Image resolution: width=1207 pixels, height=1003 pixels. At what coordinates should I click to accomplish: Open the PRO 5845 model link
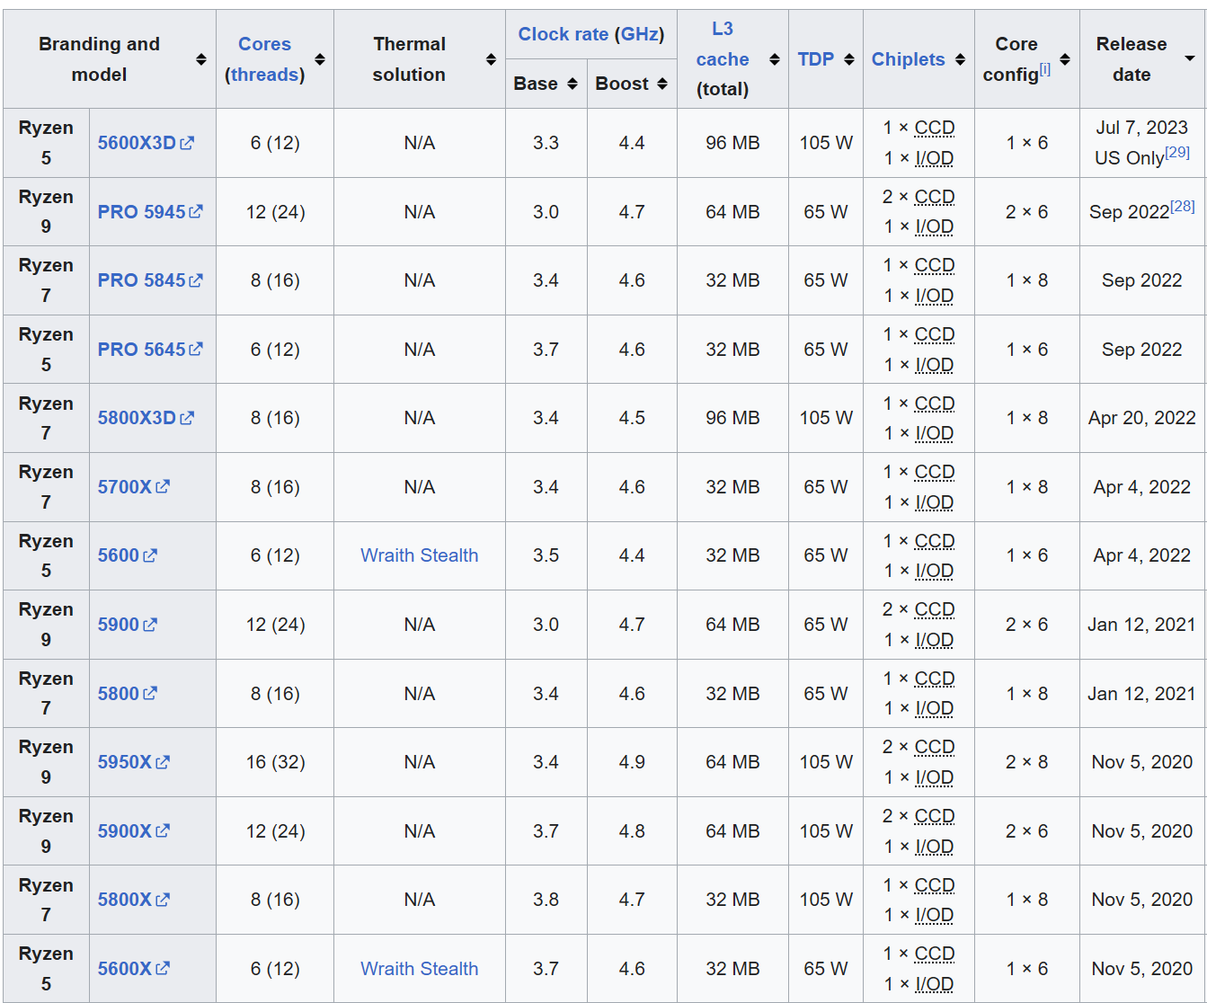[150, 280]
